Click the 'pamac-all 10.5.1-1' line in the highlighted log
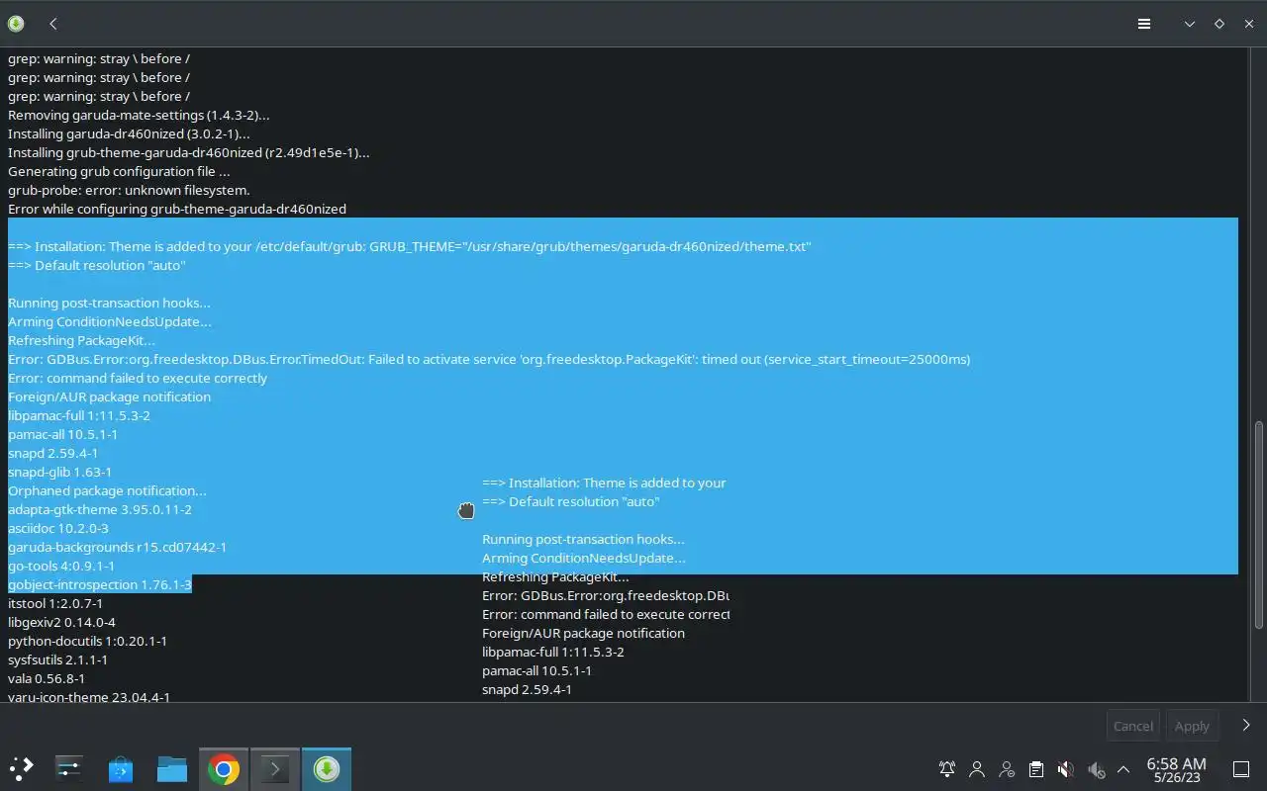1267x791 pixels. pyautogui.click(x=62, y=434)
